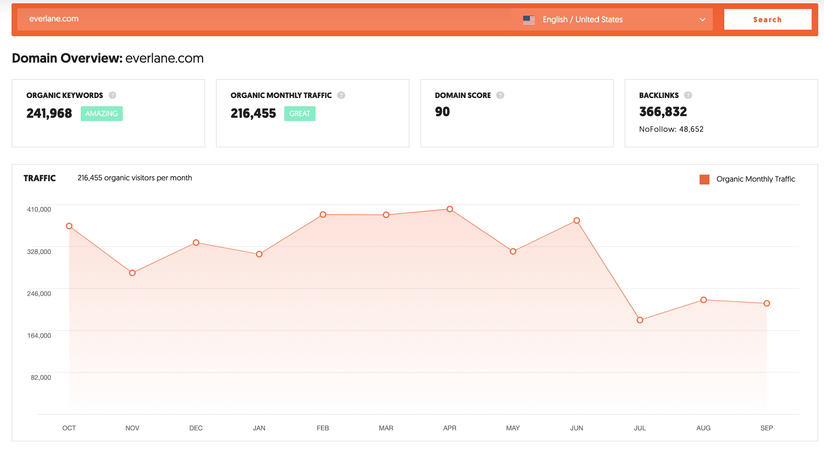
Task: Select the JAN traffic data point
Action: pos(259,254)
